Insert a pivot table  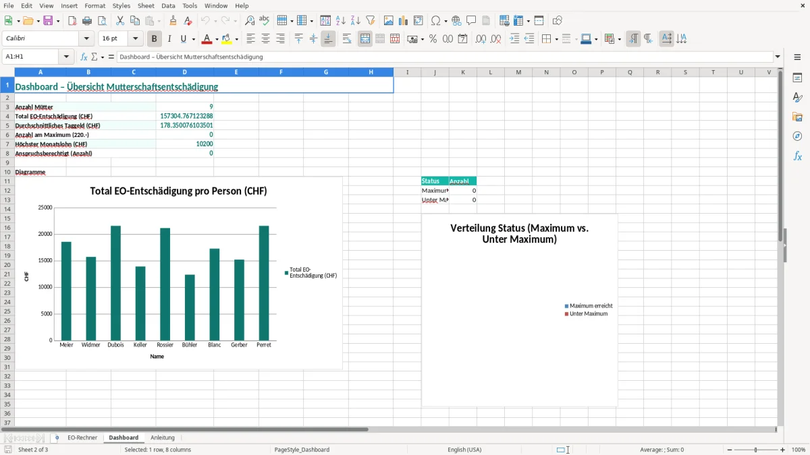418,21
